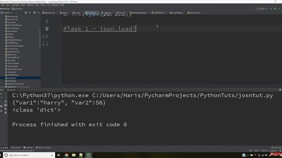Open the View menu

8,5
